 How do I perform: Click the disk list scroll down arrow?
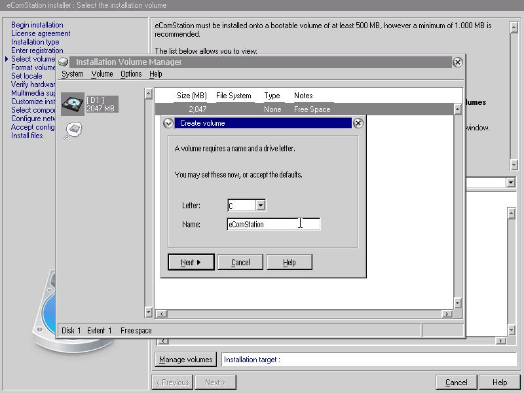pyautogui.click(x=149, y=312)
